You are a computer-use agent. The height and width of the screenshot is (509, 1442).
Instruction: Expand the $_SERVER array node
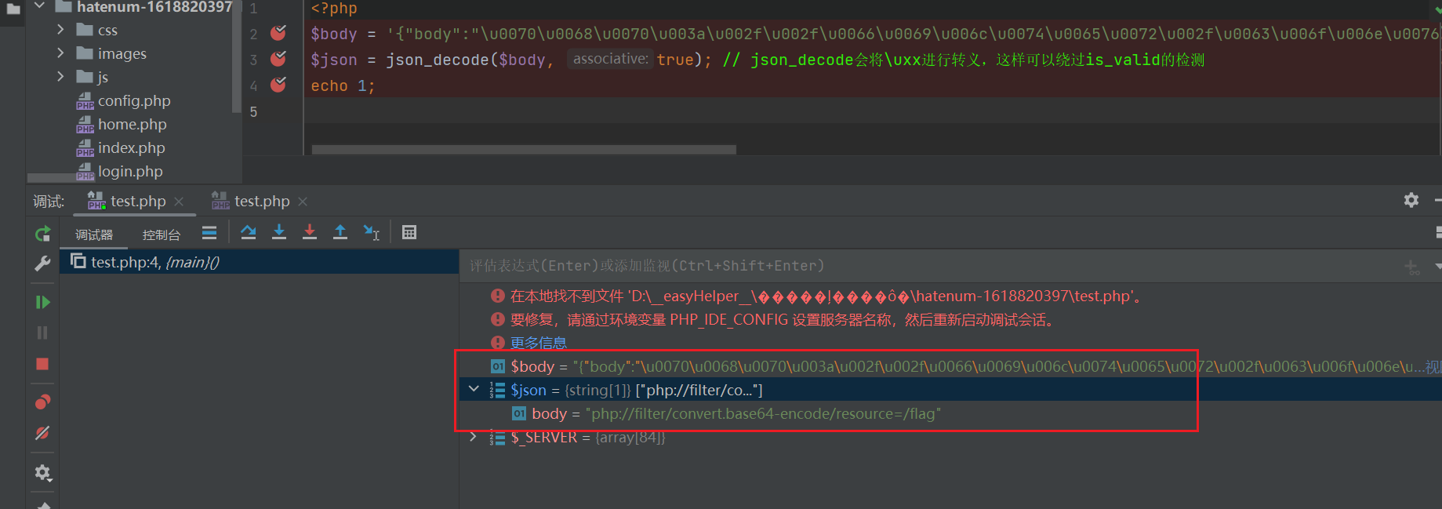pyautogui.click(x=473, y=436)
